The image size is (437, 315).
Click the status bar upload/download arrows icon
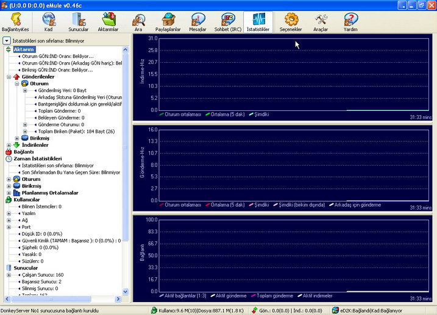tap(254, 310)
